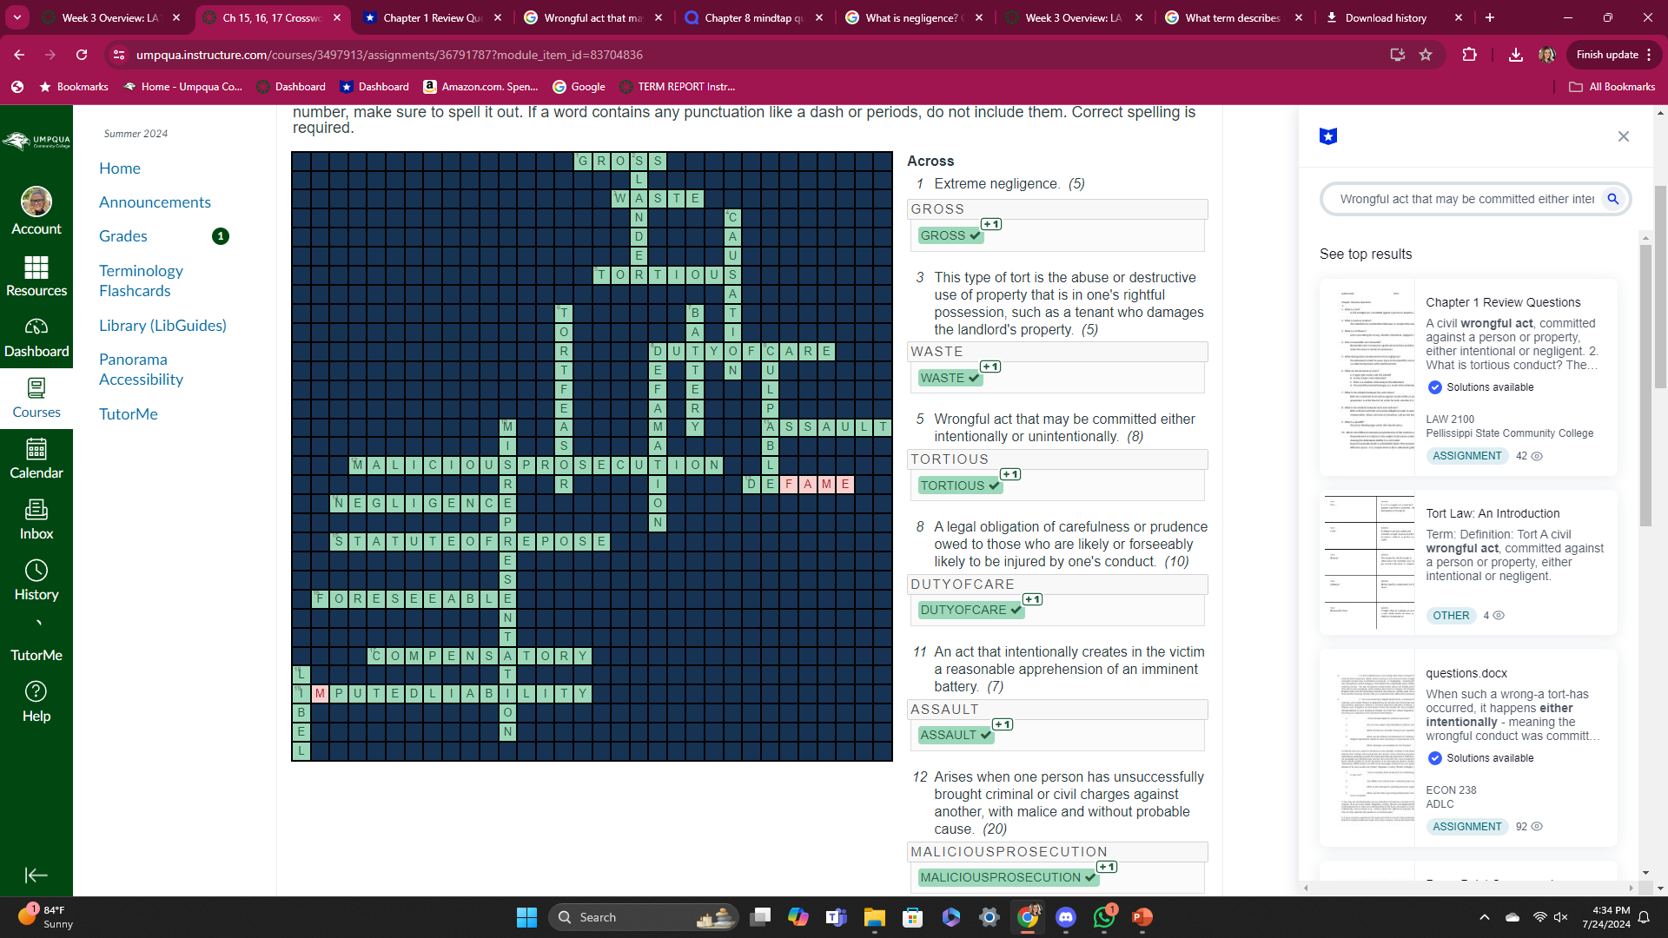This screenshot has height=938, width=1668.
Task: Open the Canvas Inbox
Action: [x=36, y=519]
